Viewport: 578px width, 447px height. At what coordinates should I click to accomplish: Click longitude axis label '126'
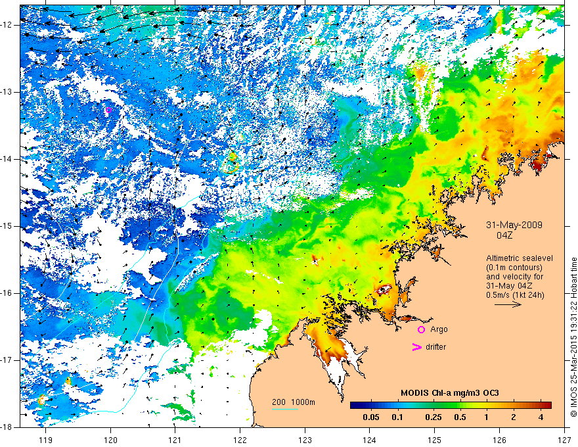tap(499, 440)
